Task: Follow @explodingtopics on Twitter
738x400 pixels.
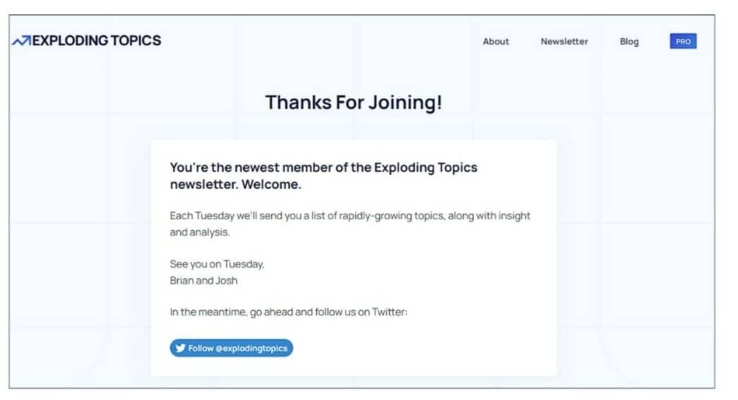Action: point(231,348)
